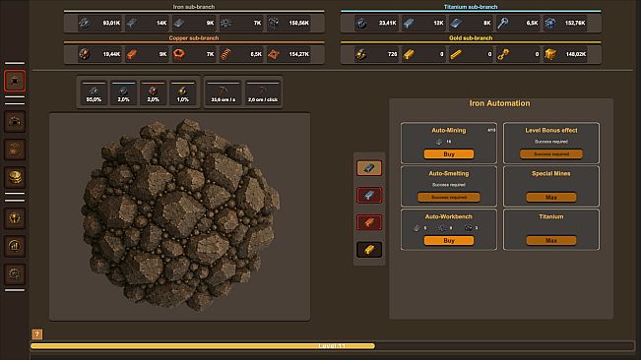Image resolution: width=641 pixels, height=360 pixels.
Task: Select the iron ingot automation tab
Action: [x=369, y=168]
